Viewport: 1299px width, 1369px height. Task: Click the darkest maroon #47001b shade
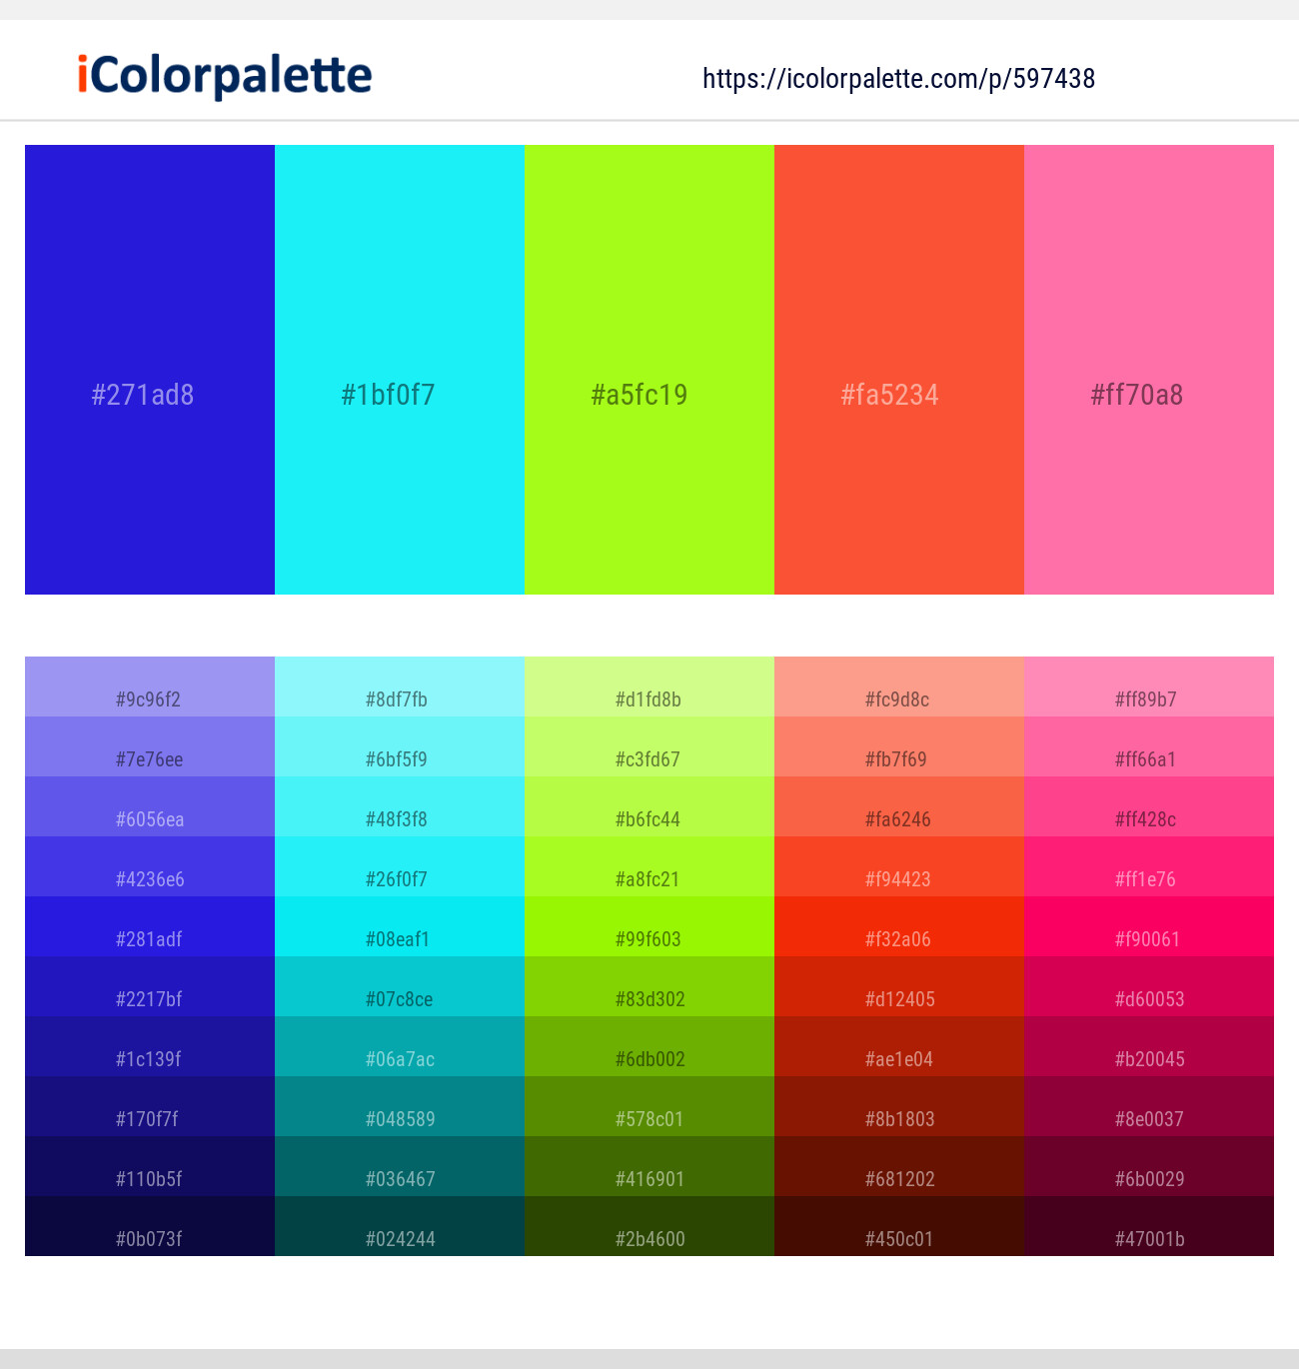pyautogui.click(x=1149, y=1226)
